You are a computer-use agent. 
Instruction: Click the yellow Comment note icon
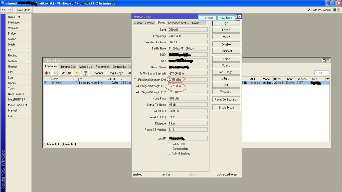point(77,73)
